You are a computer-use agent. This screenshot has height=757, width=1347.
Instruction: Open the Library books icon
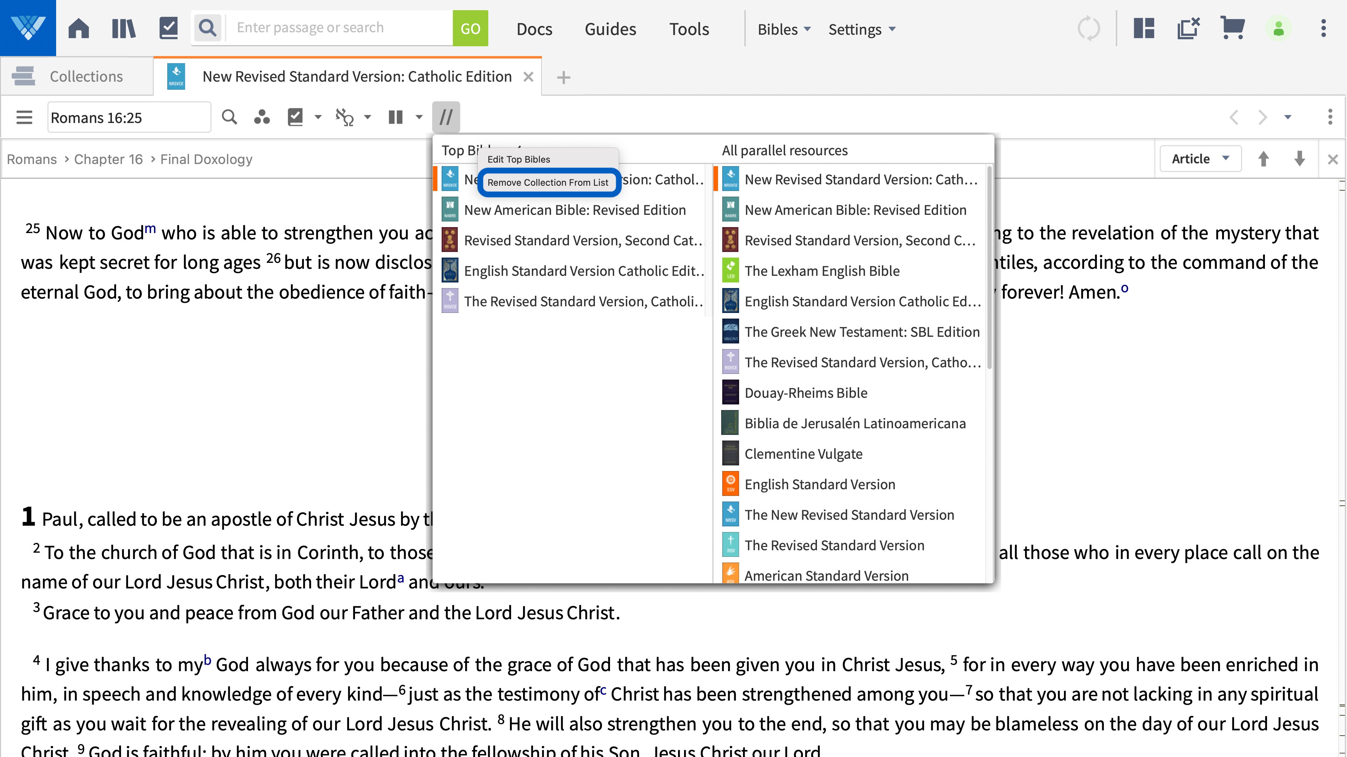click(123, 28)
